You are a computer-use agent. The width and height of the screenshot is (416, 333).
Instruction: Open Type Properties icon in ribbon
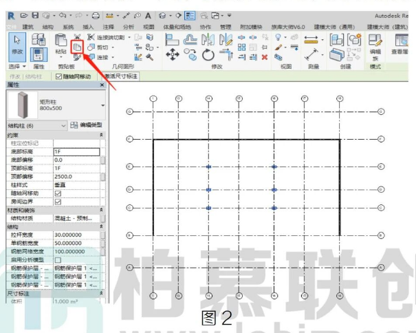coord(39,40)
